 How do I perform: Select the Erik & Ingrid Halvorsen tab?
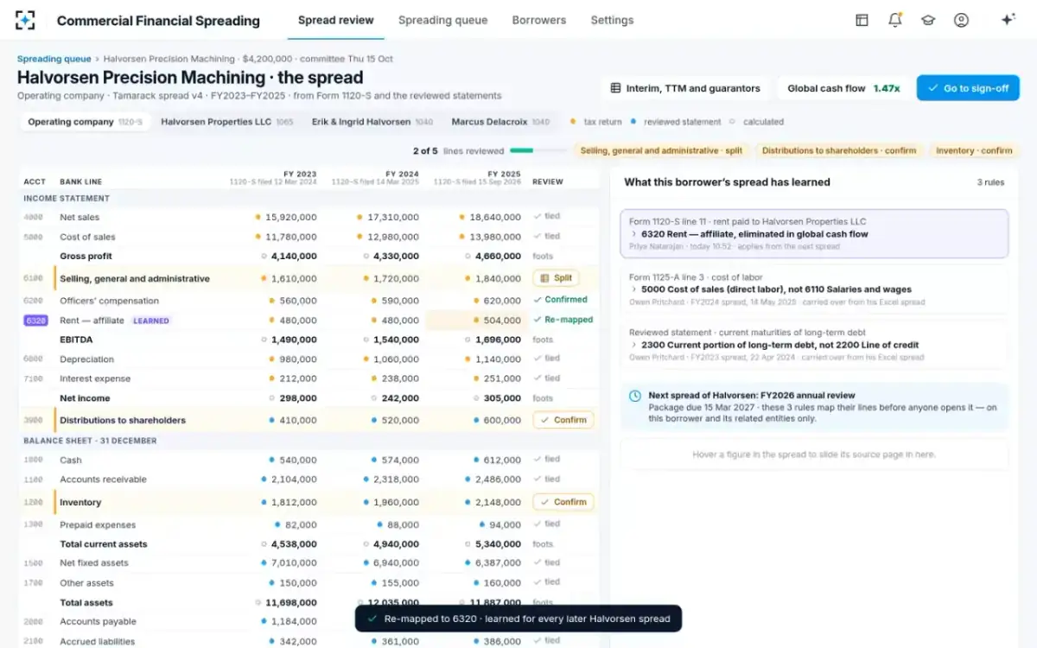tap(372, 122)
